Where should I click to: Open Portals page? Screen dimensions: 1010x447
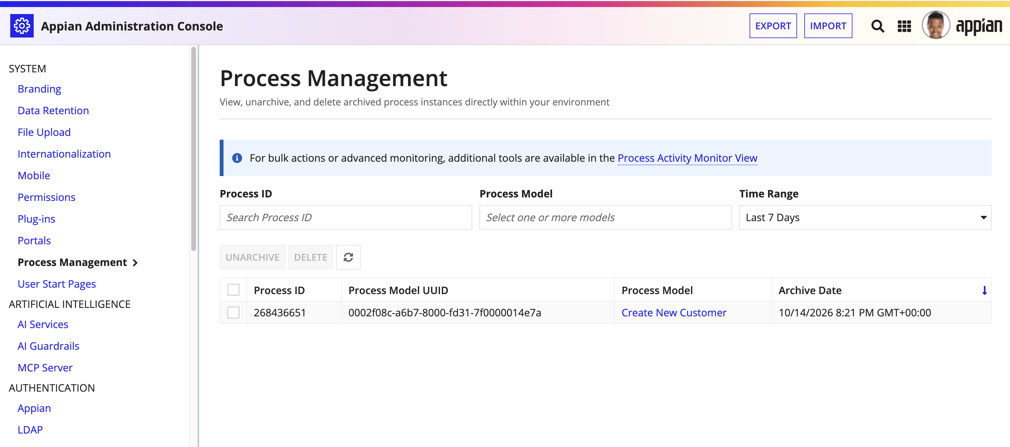point(34,241)
